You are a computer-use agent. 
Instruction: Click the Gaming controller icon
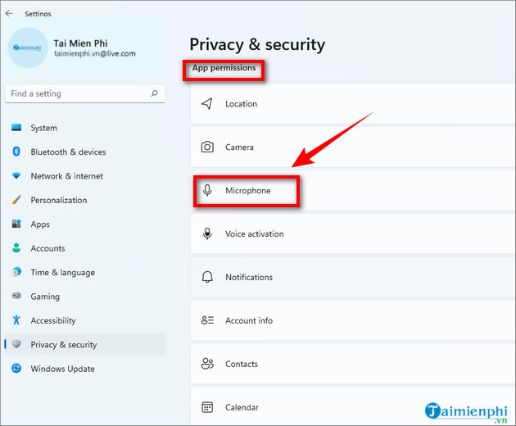16,296
